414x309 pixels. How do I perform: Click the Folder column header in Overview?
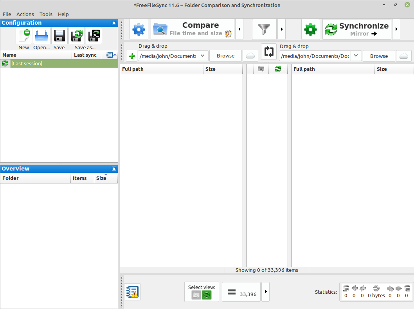tap(35, 178)
